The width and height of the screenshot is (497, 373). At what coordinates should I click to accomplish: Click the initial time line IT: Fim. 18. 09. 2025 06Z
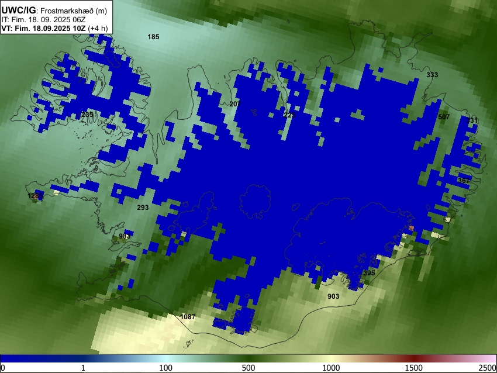[43, 20]
